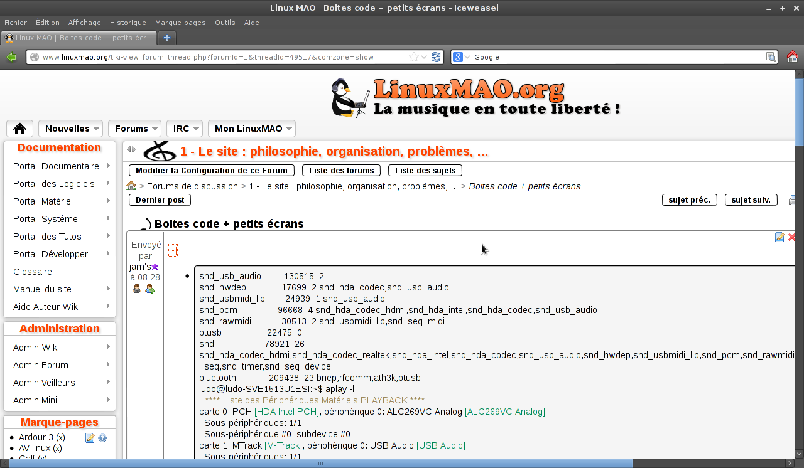Image resolution: width=804 pixels, height=468 pixels.
Task: Open the Nouvelles dropdown menu
Action: pos(70,129)
